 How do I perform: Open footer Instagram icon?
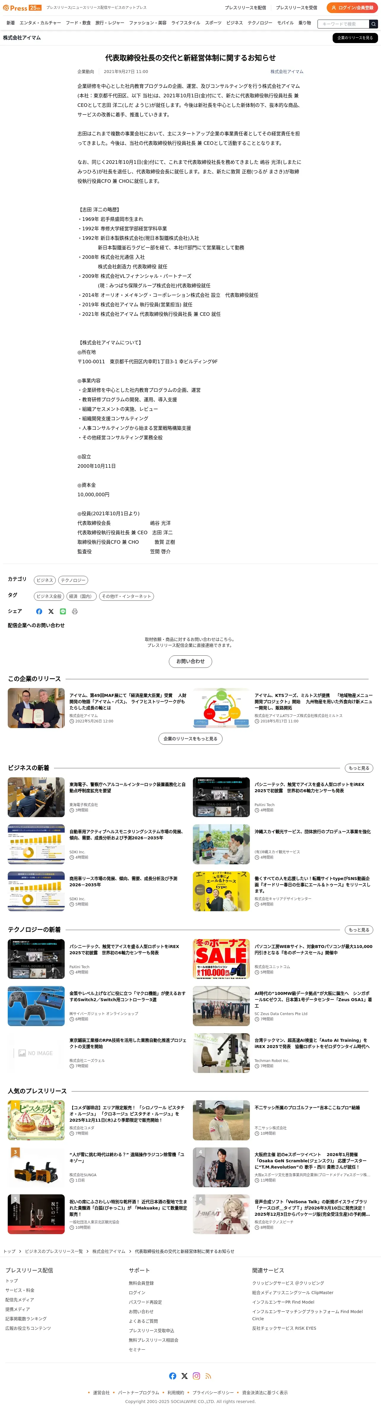click(196, 1376)
